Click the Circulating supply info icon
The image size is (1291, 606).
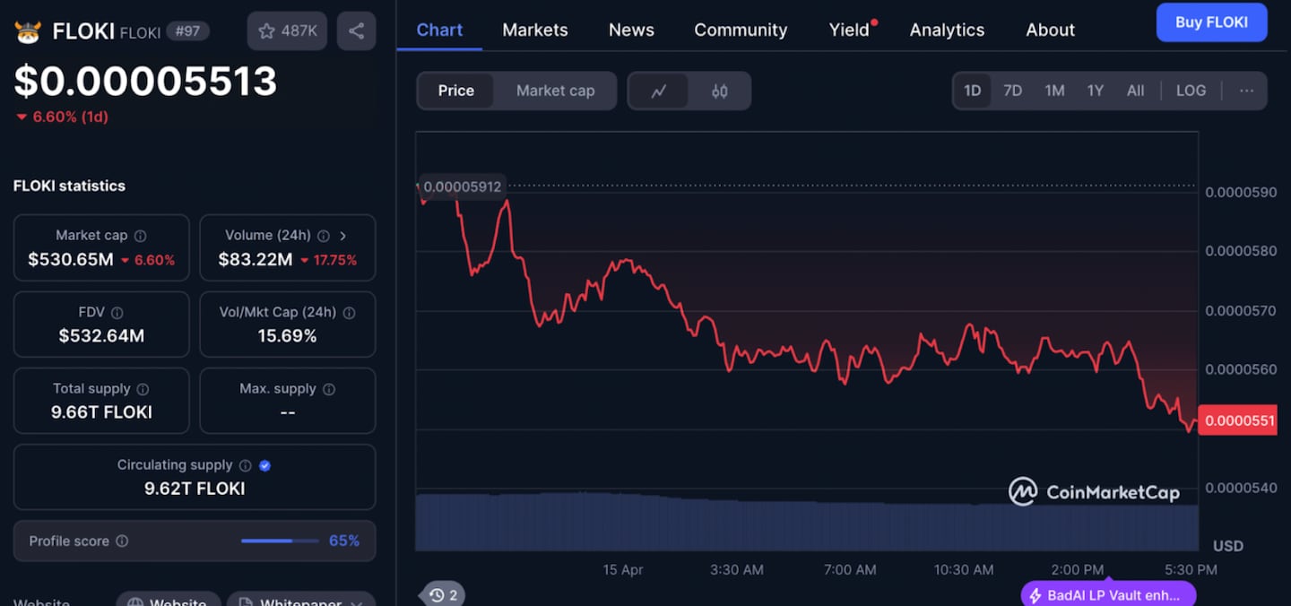245,465
